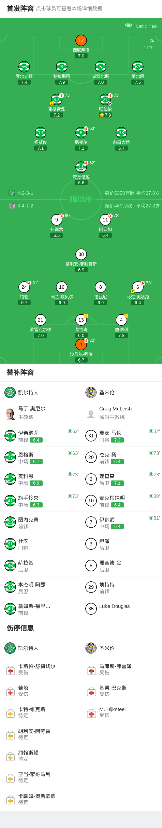This screenshot has height=828, width=162.
Task: Select 基利安-菲利普斯 number 88 circle
Action: click(x=81, y=254)
